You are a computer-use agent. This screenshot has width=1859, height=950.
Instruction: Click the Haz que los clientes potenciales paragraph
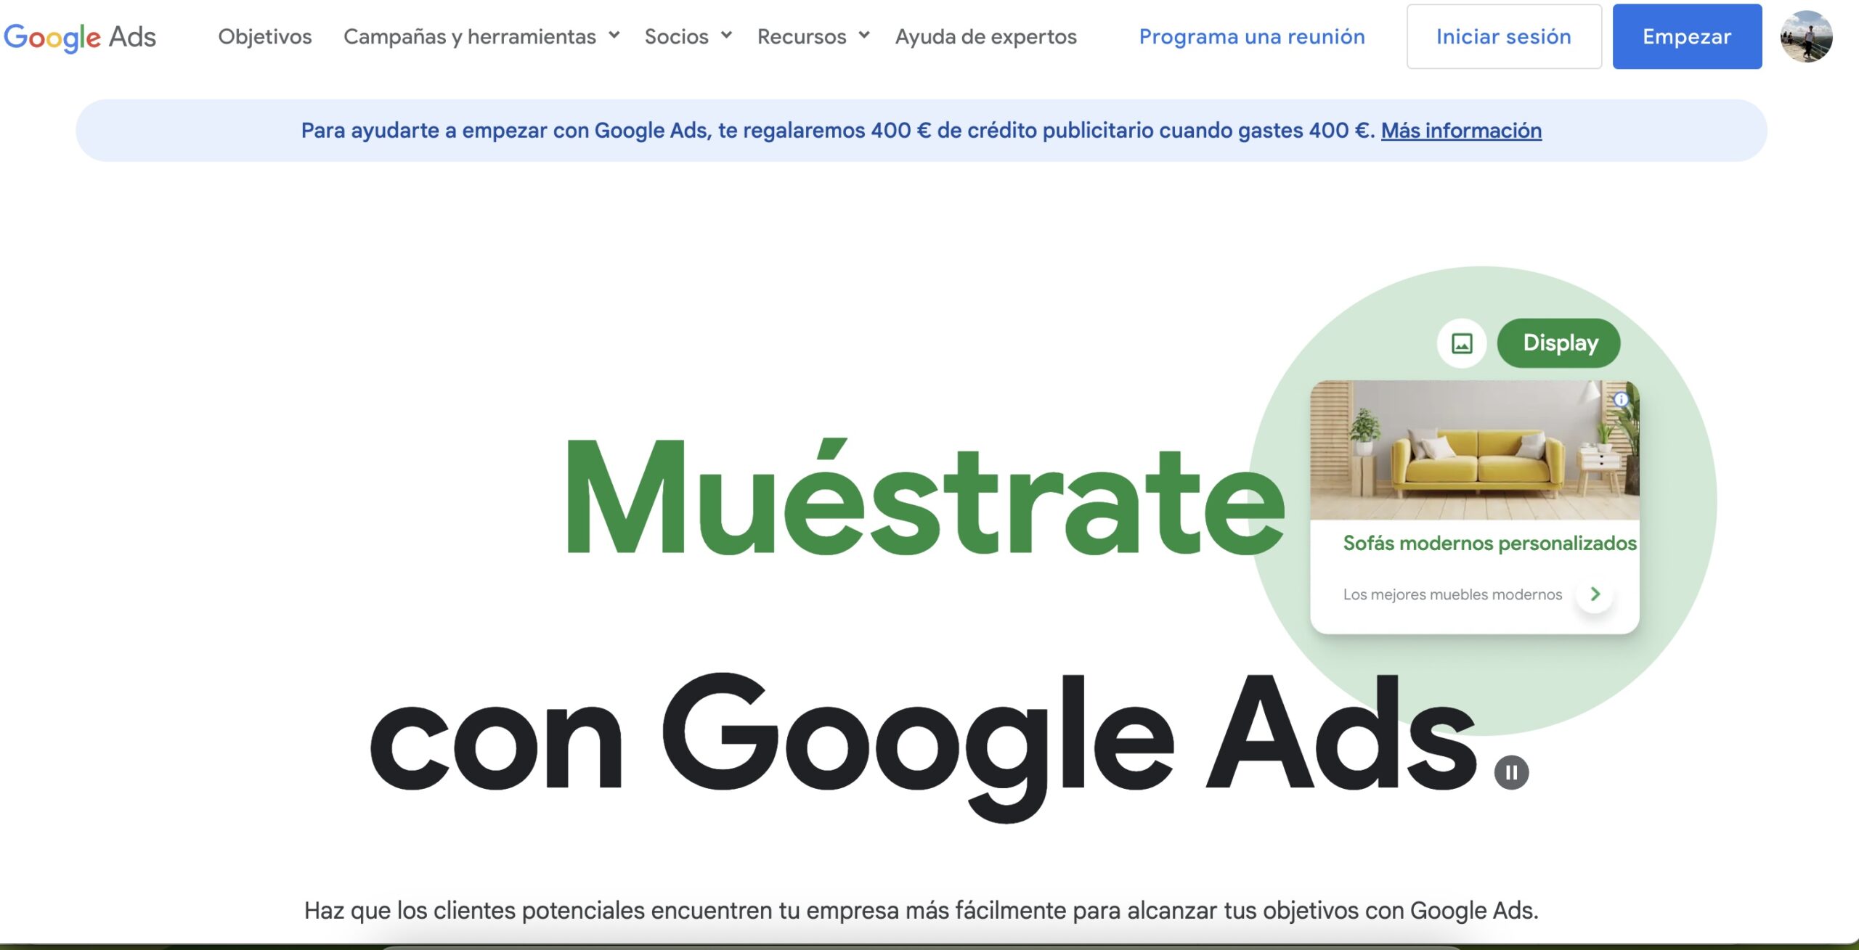tap(921, 910)
